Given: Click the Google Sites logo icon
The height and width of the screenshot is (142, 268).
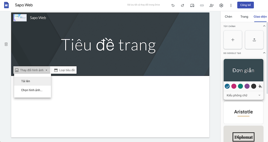Looking at the screenshot, I should pos(6,5).
